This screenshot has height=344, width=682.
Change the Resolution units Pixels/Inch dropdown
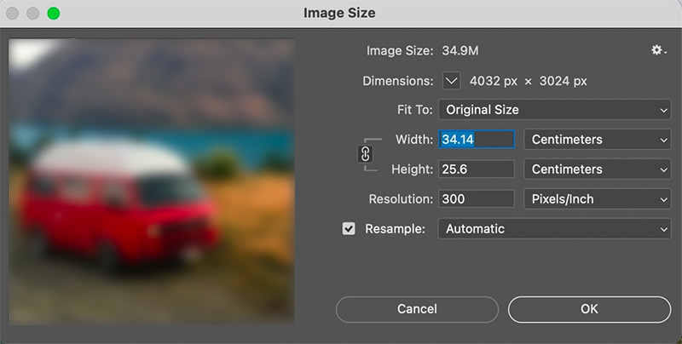pos(596,199)
